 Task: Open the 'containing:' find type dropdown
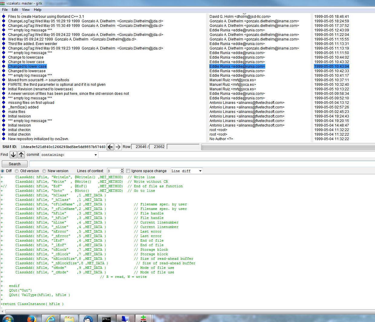point(96,155)
